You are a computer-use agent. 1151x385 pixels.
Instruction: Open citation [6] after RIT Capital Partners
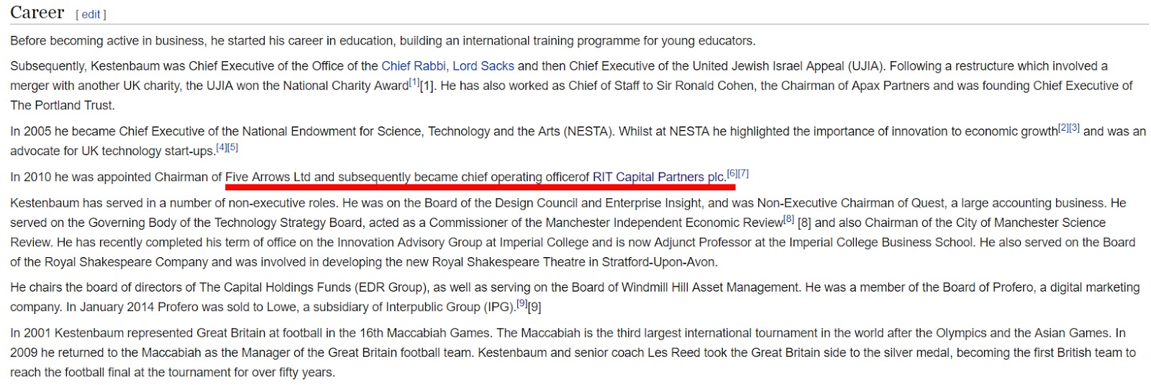732,173
